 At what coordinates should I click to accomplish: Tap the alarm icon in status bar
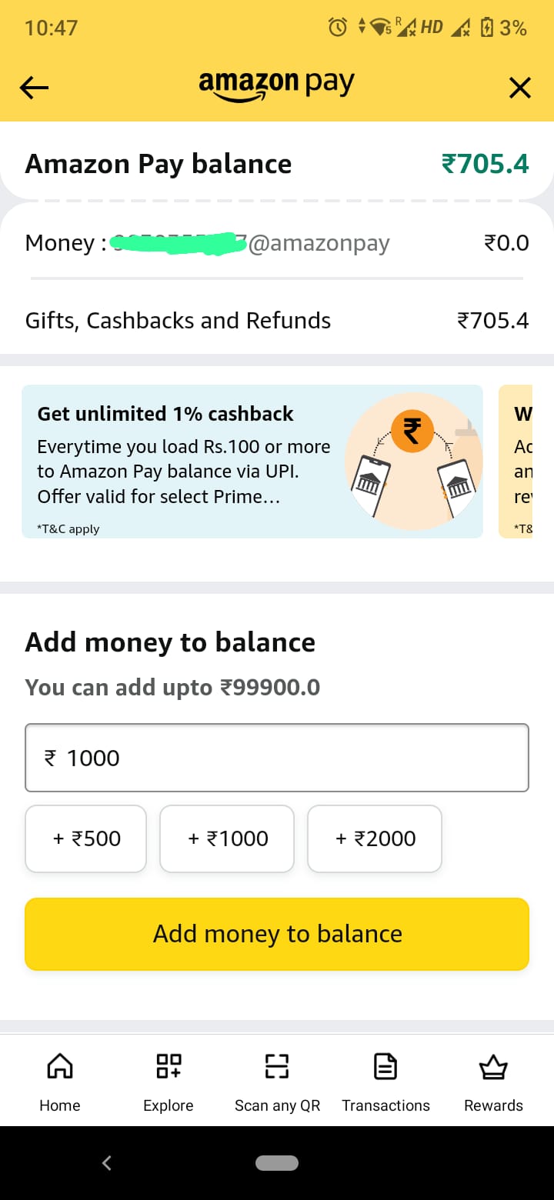click(x=337, y=28)
